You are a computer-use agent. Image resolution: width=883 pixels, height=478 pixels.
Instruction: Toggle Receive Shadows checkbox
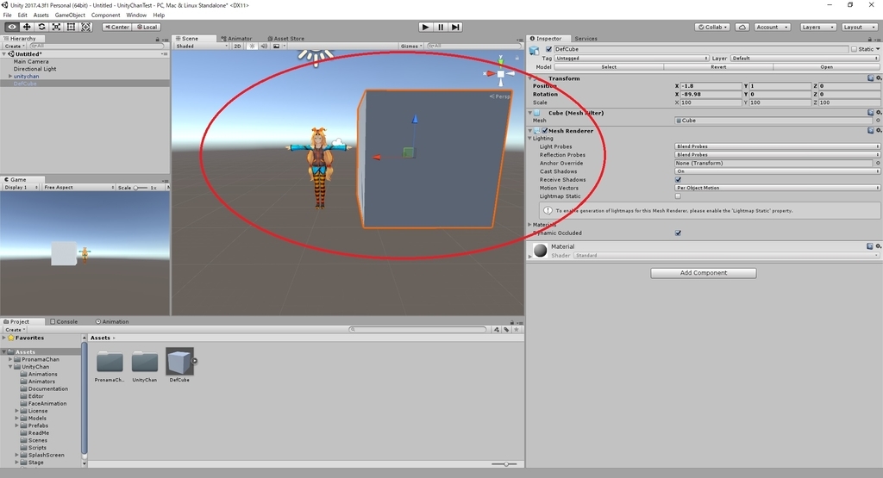[678, 179]
